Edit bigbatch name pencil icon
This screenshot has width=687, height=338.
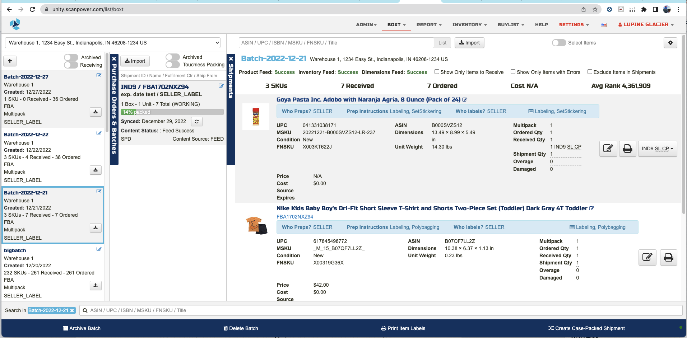(x=99, y=249)
